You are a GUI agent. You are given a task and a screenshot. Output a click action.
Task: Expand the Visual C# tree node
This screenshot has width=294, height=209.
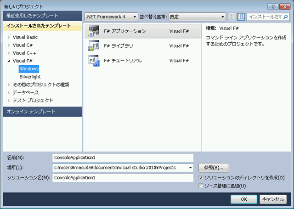coord(9,45)
